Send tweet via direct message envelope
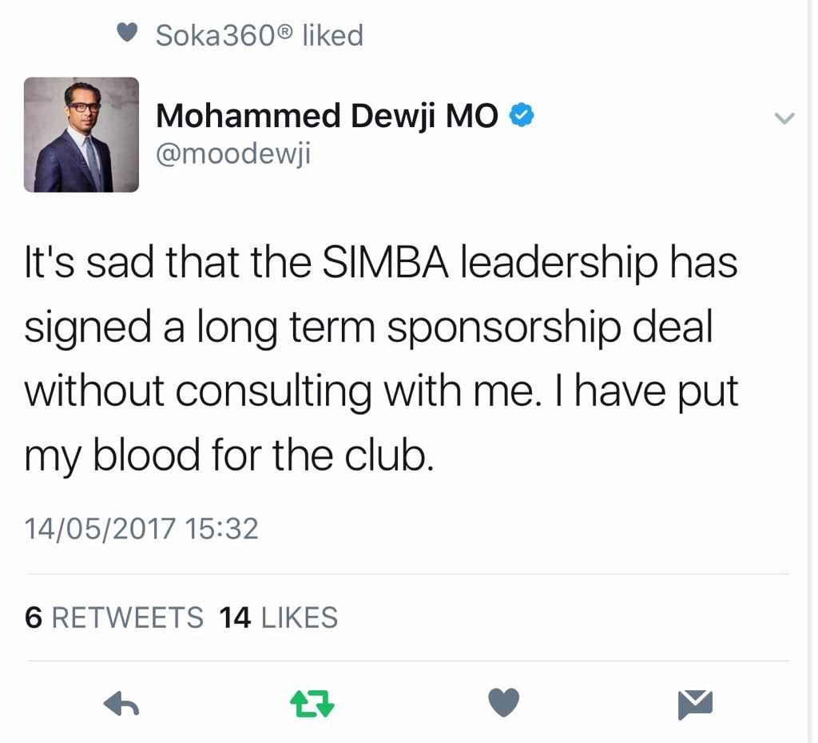818x743 pixels. [695, 703]
